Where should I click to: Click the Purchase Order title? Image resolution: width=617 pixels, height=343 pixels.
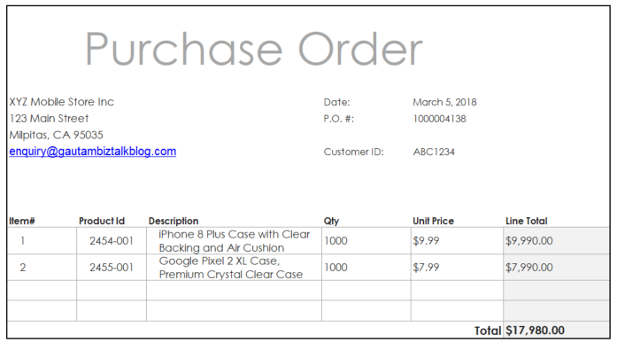pos(254,50)
